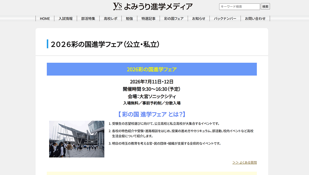Click the 2026年7月11日・12日 date text
The height and width of the screenshot is (175, 309).
point(152,82)
